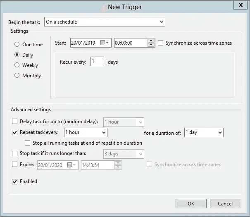Click the New Trigger title text
The height and width of the screenshot is (217, 250).
(x=125, y=7)
